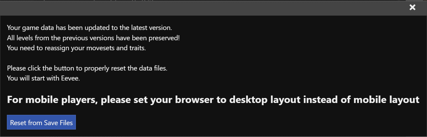Image resolution: width=427 pixels, height=137 pixels.
Task: Click the dark gray dialog header bar
Action: [204, 8]
